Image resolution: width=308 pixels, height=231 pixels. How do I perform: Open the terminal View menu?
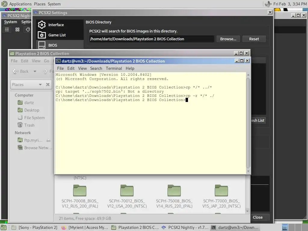82,68
